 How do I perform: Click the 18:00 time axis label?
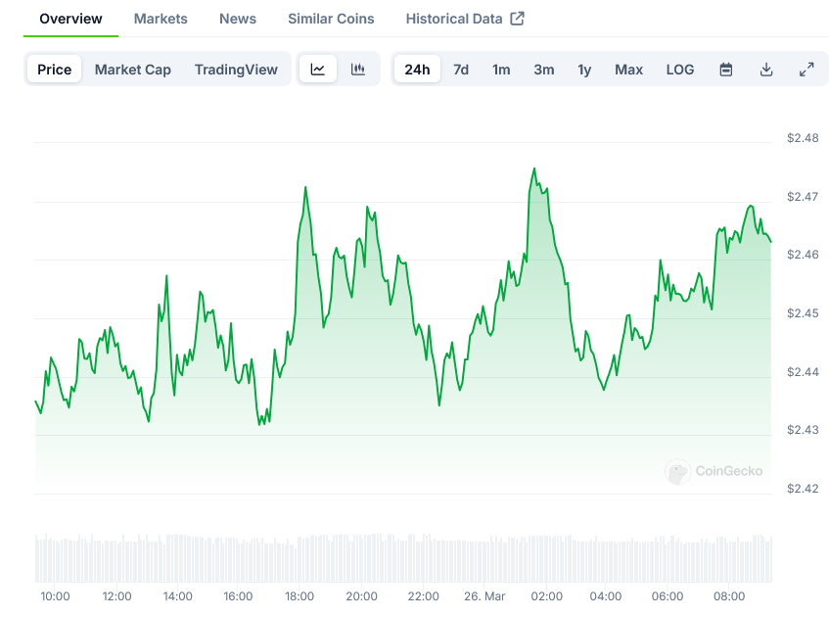pos(299,596)
